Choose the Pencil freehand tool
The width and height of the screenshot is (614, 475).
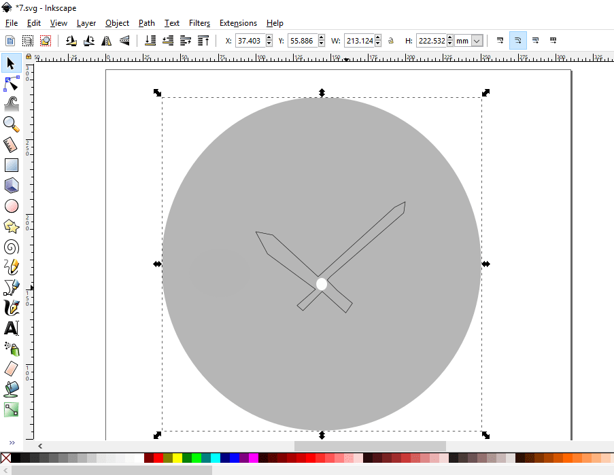pos(12,267)
